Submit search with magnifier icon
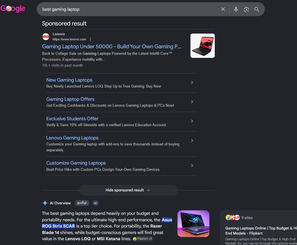The image size is (297, 245). [x=257, y=9]
